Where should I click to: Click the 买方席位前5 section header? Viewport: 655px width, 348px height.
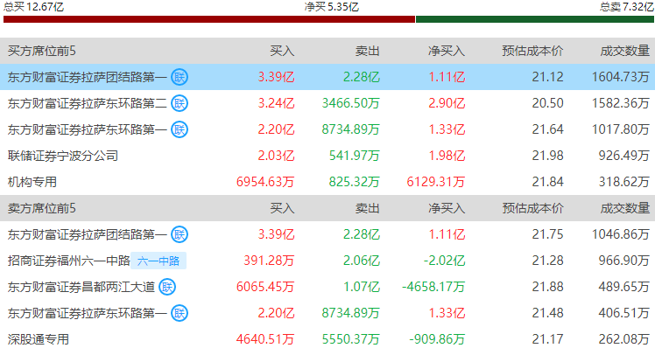pos(42,51)
